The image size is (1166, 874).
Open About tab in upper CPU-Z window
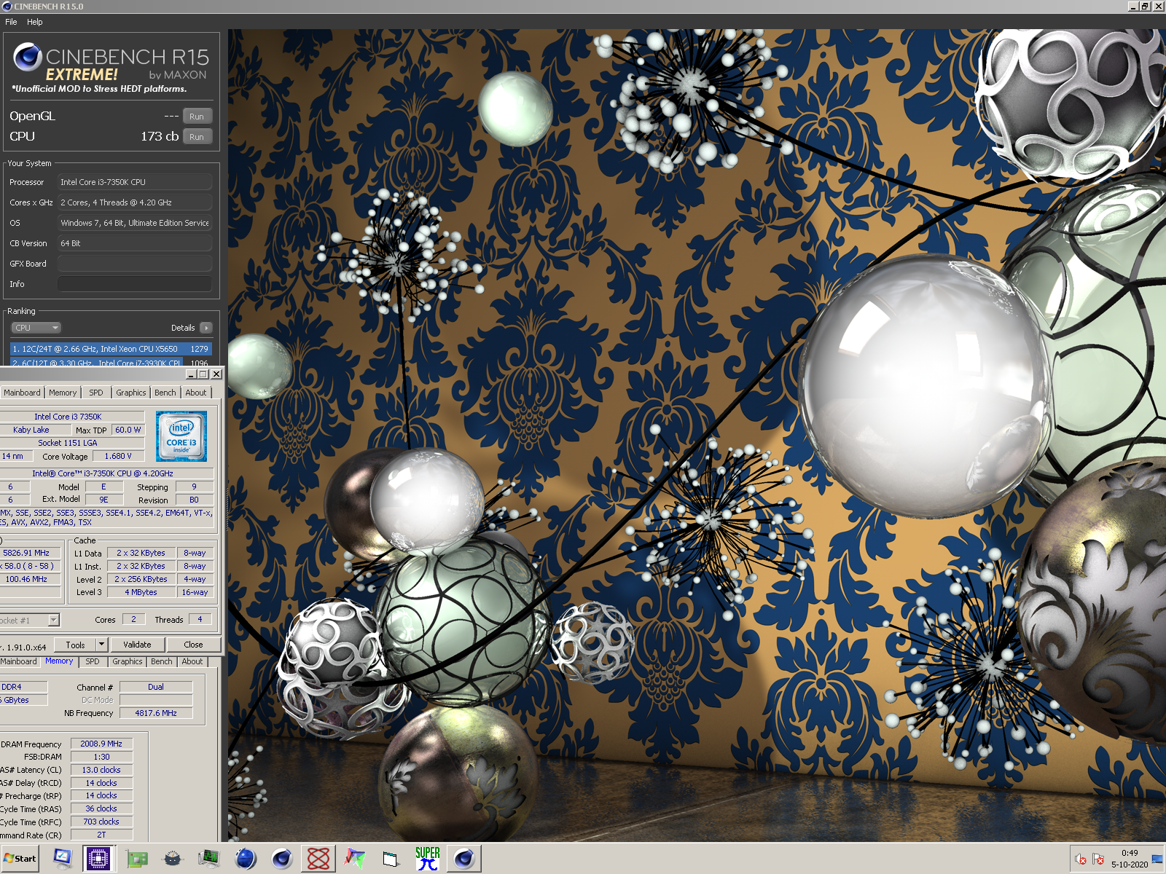196,393
